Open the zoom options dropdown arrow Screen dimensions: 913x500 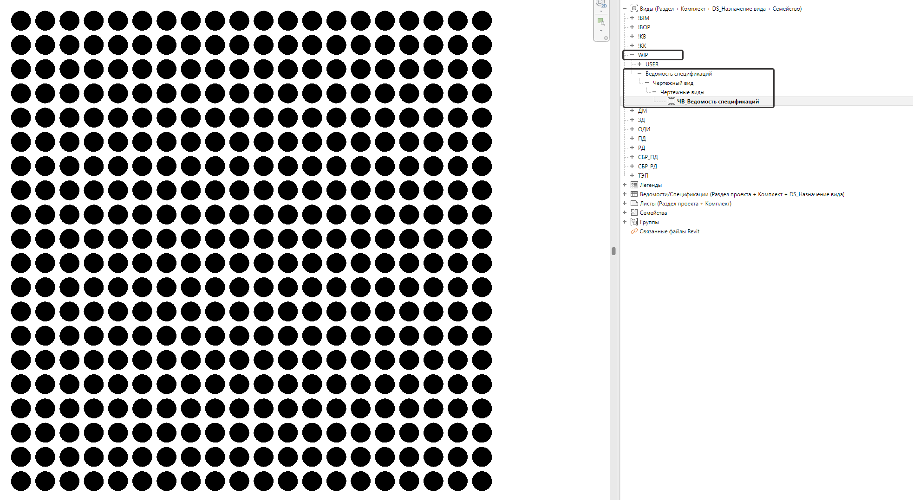coord(601,31)
